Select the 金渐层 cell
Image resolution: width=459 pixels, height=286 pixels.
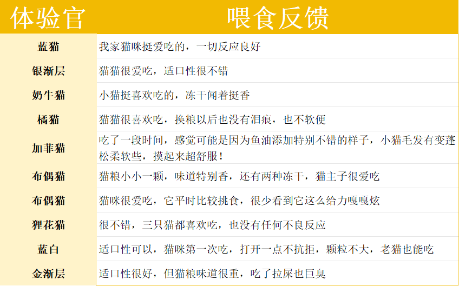pyautogui.click(x=48, y=274)
